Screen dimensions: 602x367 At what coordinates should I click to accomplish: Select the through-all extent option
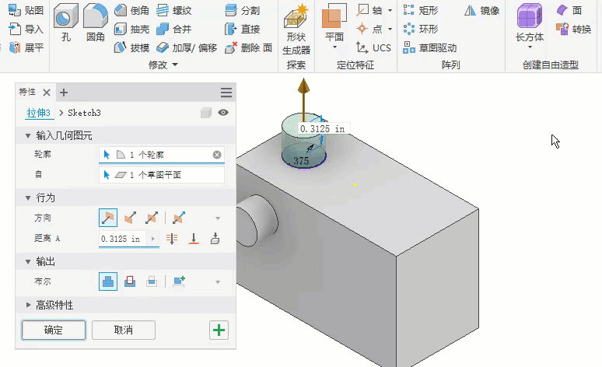click(172, 239)
